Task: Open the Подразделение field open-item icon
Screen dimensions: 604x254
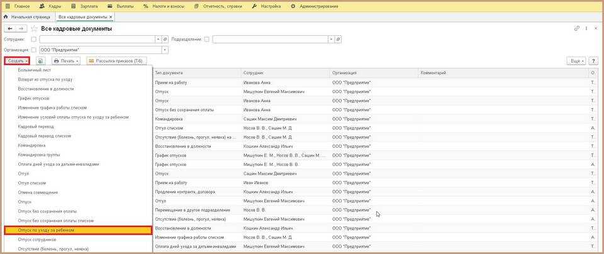Action: click(x=338, y=39)
